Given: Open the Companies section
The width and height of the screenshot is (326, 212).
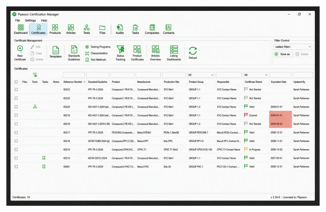Looking at the screenshot, I should (x=152, y=29).
